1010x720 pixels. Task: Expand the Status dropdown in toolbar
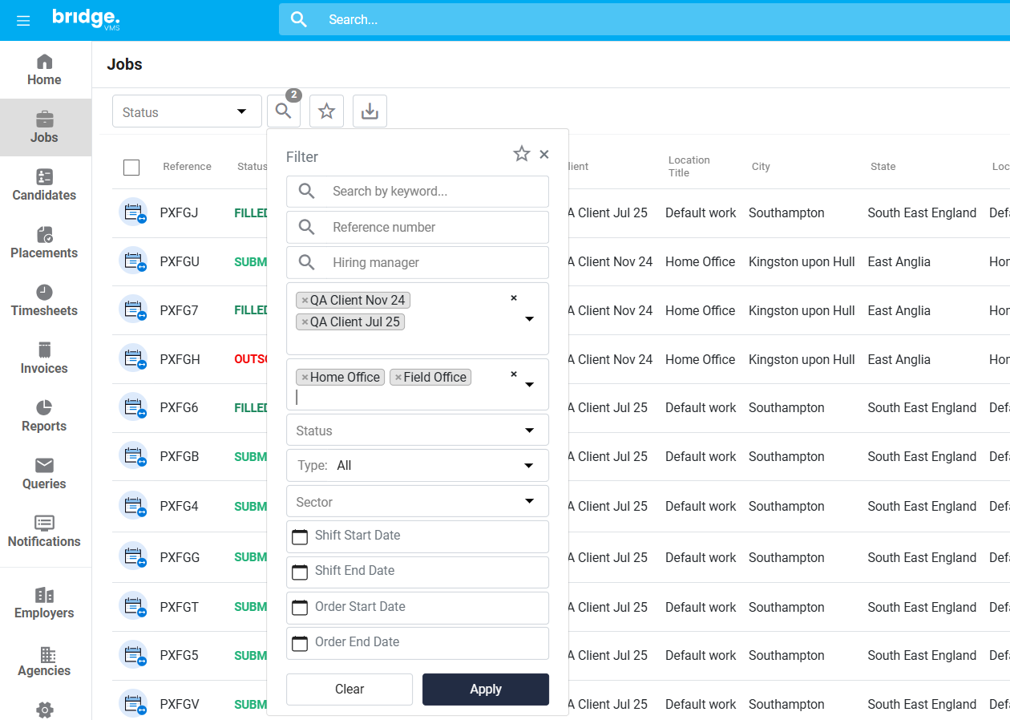[x=187, y=111]
